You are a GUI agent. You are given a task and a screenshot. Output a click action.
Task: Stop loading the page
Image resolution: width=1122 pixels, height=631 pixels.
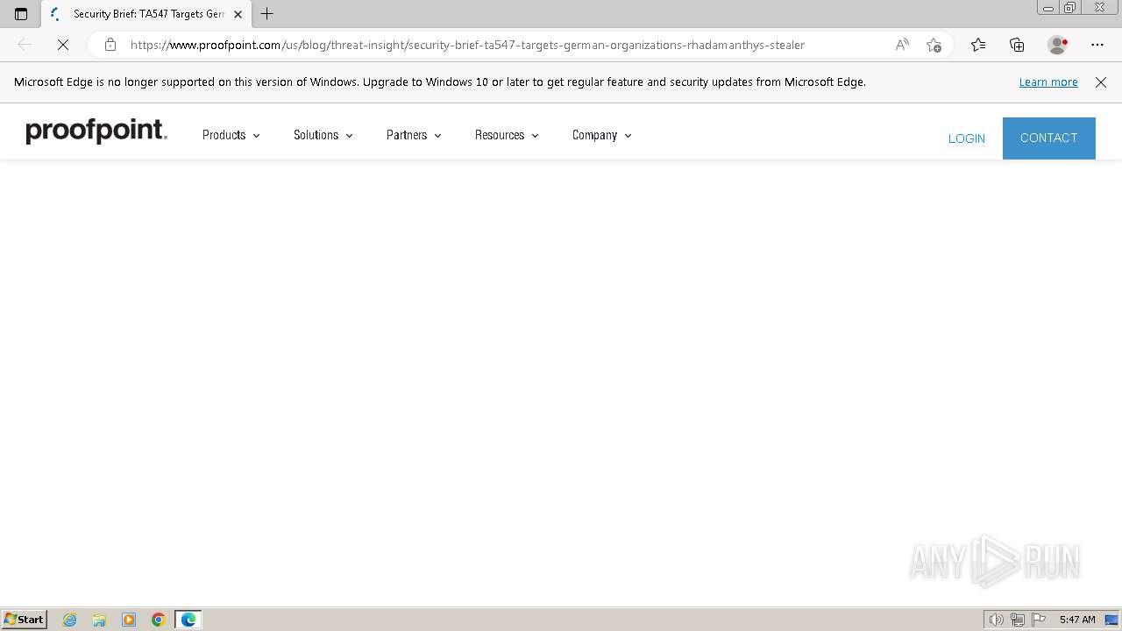[63, 45]
